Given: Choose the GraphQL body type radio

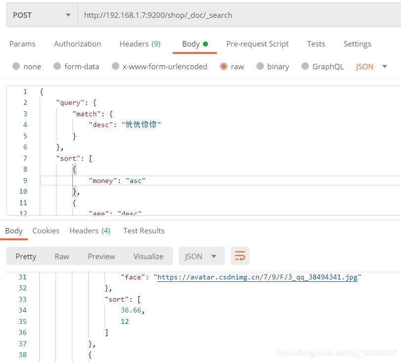Looking at the screenshot, I should click(304, 66).
